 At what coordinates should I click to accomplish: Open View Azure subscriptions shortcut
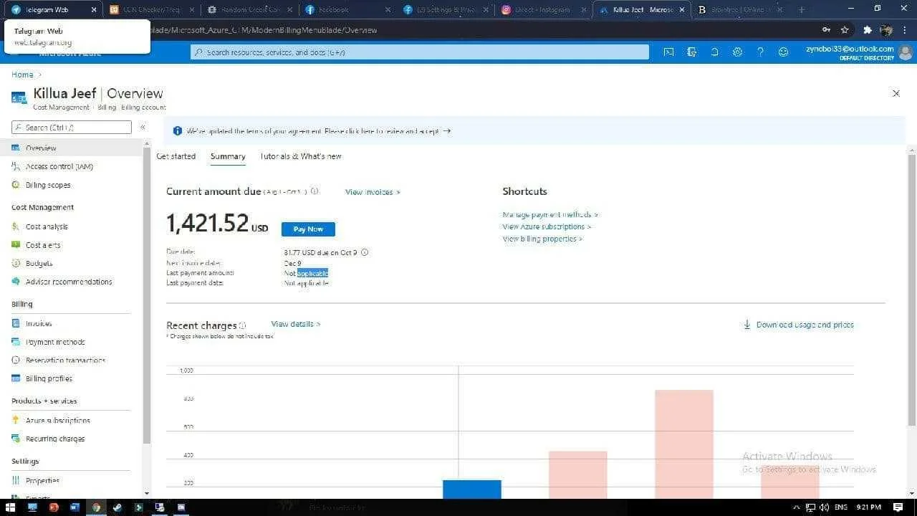pos(547,226)
